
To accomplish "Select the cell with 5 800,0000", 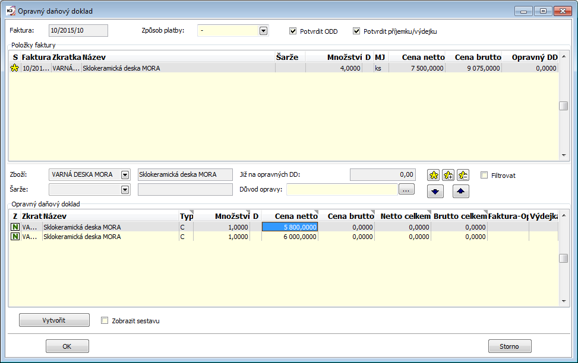I will tap(290, 227).
